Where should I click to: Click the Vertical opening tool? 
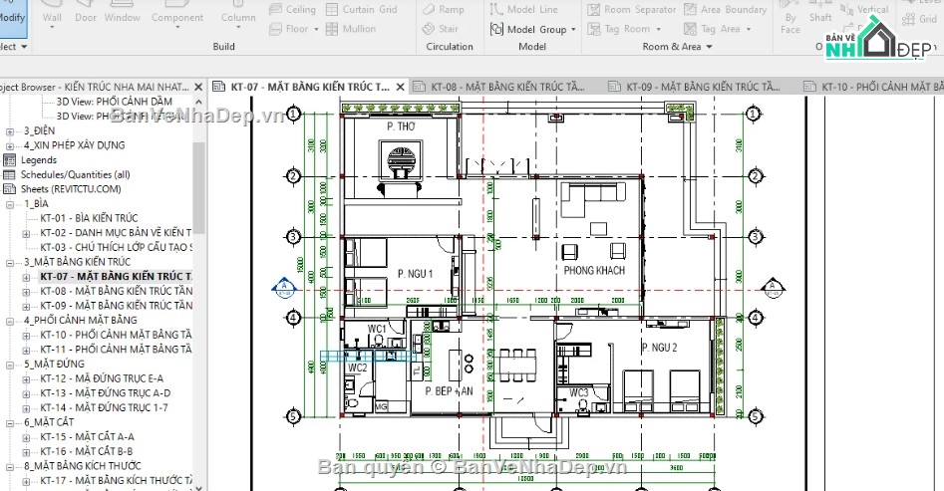point(864,10)
